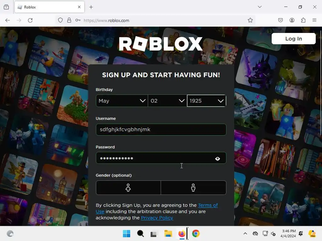Click the Roblox logo

tap(161, 44)
